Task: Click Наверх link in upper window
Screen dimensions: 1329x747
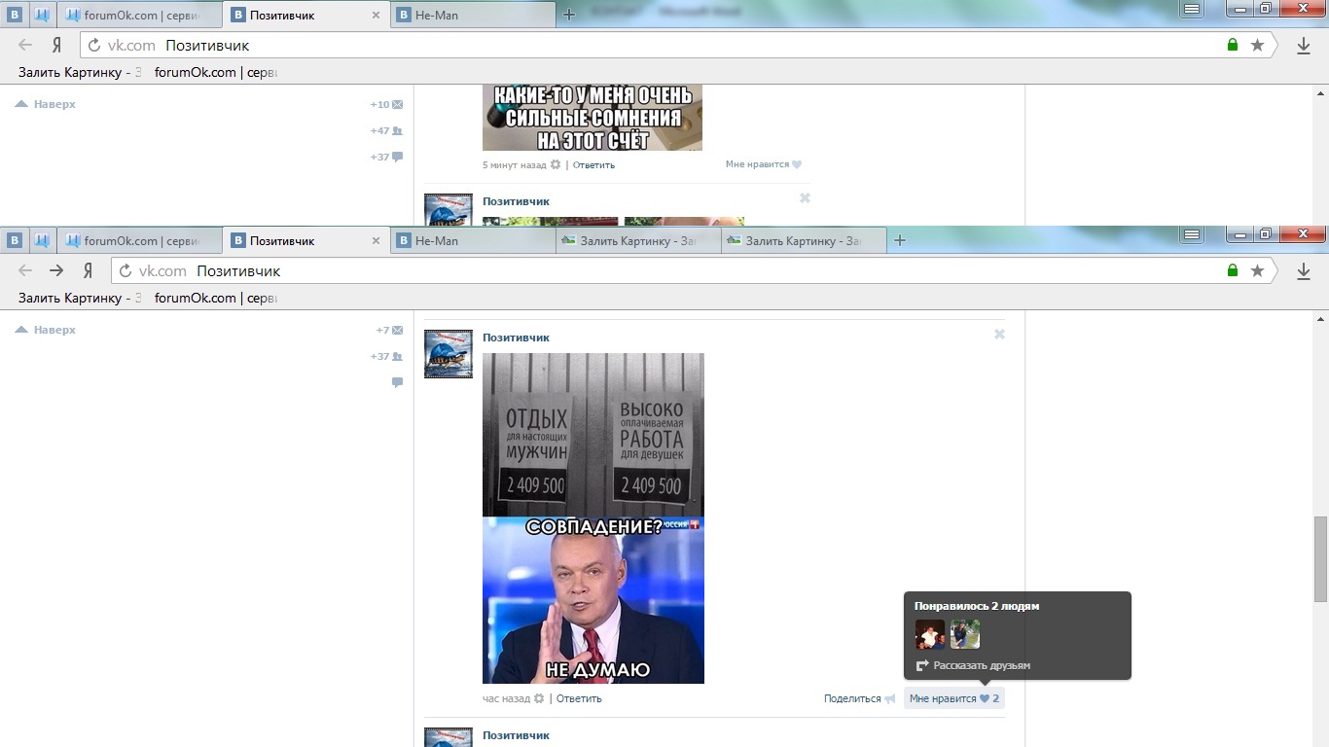Action: click(46, 104)
